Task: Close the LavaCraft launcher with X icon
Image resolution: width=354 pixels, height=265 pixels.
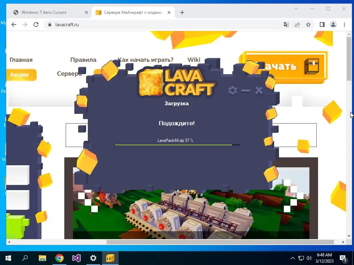Action: 259,91
